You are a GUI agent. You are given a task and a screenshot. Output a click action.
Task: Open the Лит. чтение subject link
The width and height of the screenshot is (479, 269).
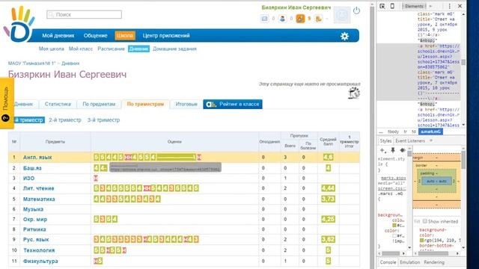[38, 188]
